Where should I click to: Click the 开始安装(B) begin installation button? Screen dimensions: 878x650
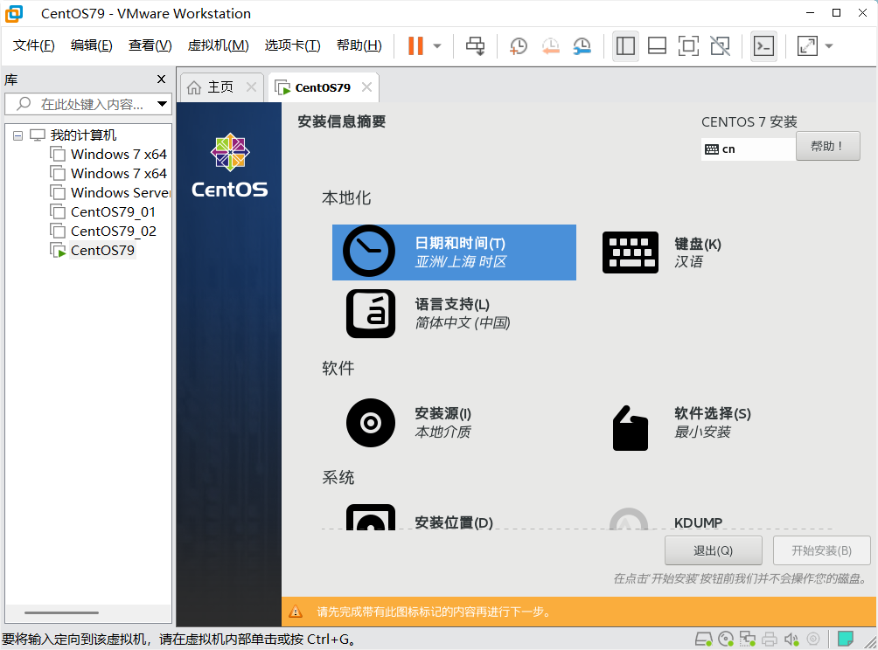tap(821, 550)
